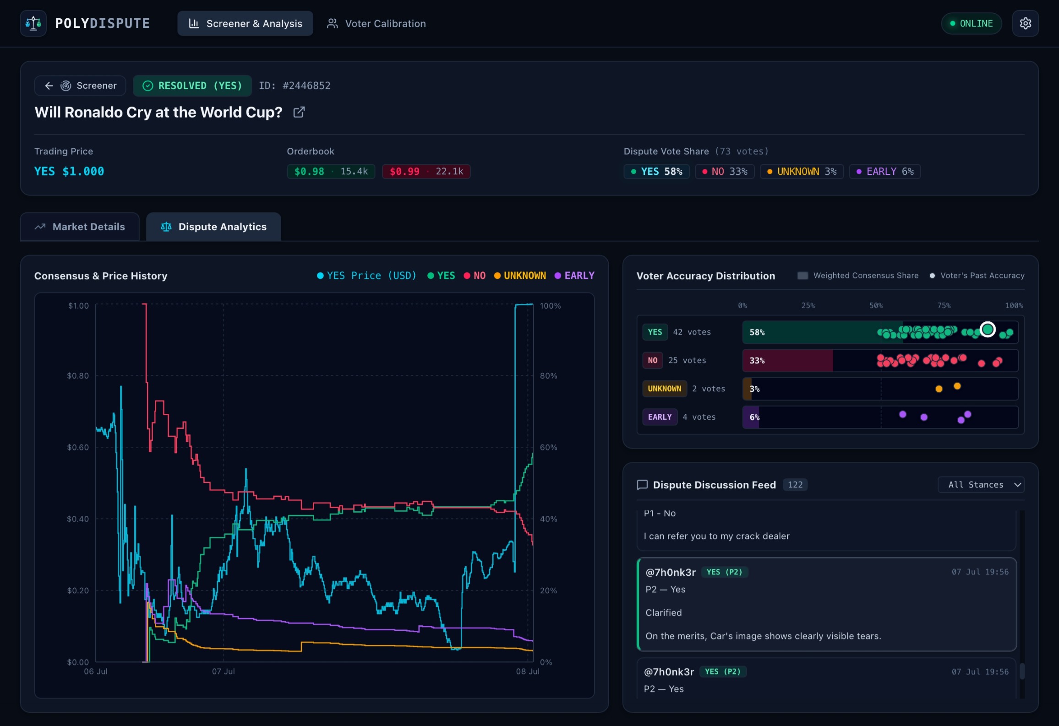Image resolution: width=1059 pixels, height=726 pixels.
Task: Click the NO 33% weighted consensus bar
Action: 788,361
